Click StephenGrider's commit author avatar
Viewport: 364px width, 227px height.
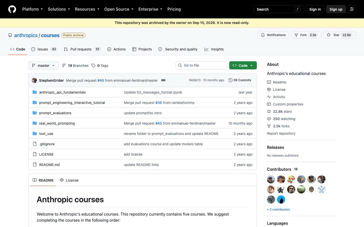click(x=34, y=80)
